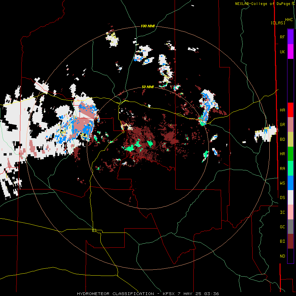Image resolution: width=296 pixels, height=296 pixels.
Task: Click the magenta UK color swatch
Action: pyautogui.click(x=290, y=52)
